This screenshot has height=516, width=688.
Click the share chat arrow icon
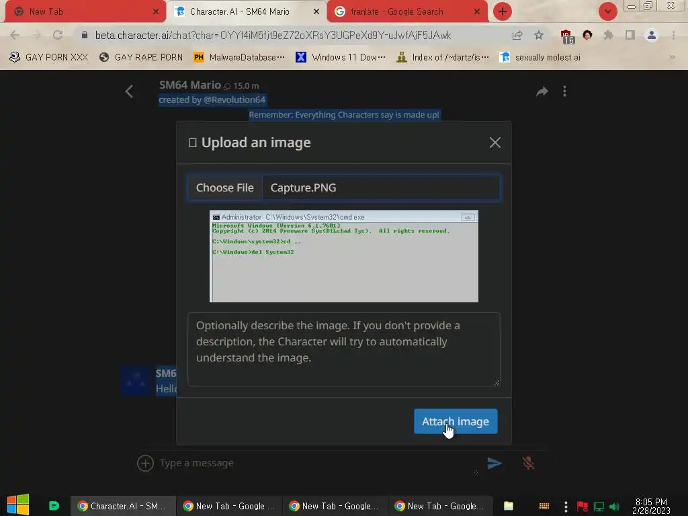pos(542,91)
